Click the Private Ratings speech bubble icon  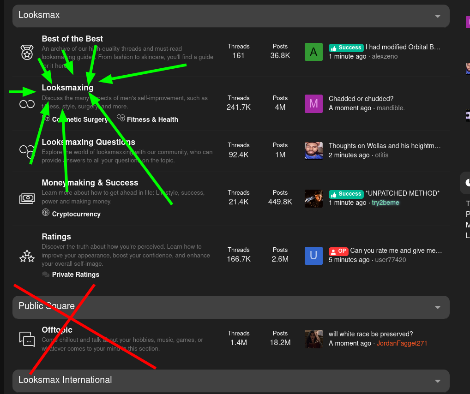[x=46, y=275]
